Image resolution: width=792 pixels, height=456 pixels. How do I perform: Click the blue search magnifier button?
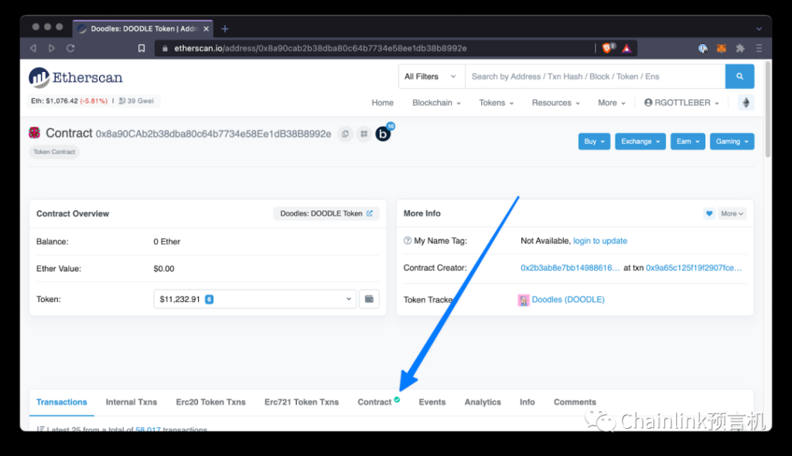point(739,77)
